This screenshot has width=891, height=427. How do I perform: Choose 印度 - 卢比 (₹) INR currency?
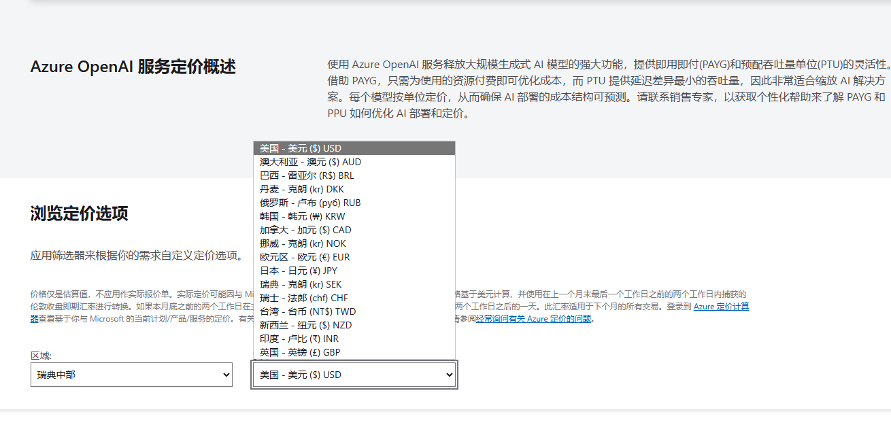pos(354,339)
